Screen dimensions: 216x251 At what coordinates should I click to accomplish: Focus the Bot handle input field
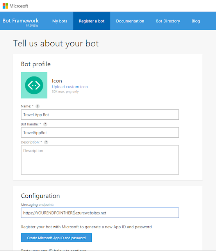tap(100, 133)
